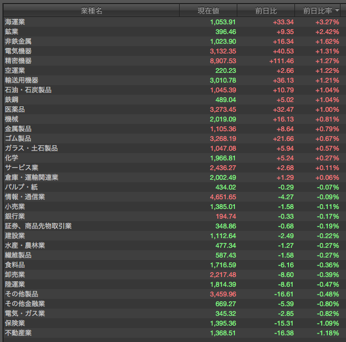The width and height of the screenshot is (346, 342).
Task: Select the 電気機器 sector name
Action: point(18,51)
